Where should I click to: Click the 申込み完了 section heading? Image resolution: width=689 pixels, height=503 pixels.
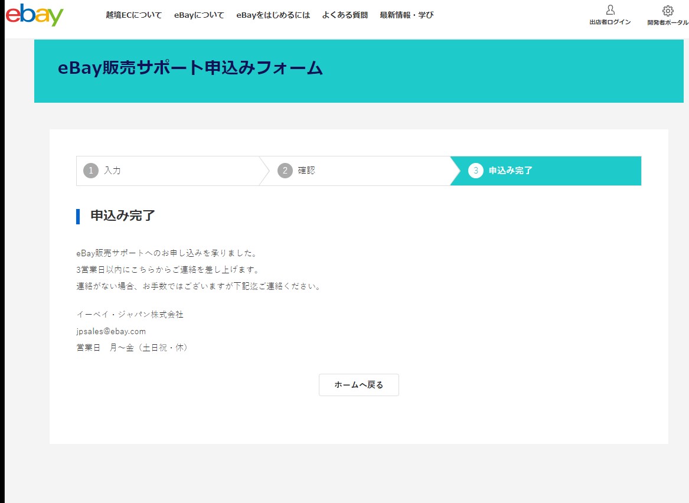pyautogui.click(x=123, y=215)
